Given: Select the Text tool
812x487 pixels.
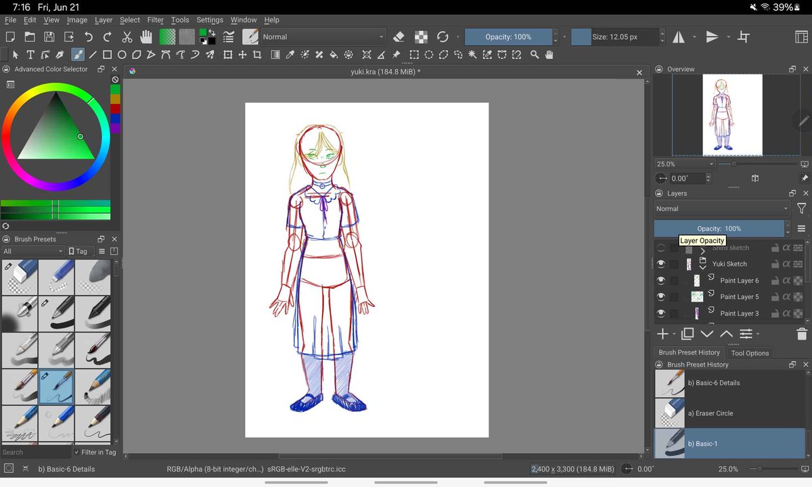Looking at the screenshot, I should point(30,55).
